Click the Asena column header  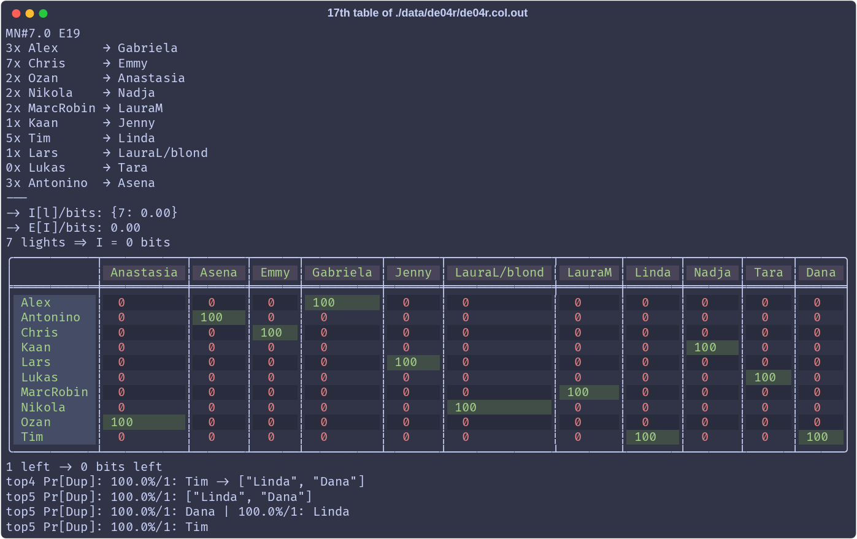[218, 272]
